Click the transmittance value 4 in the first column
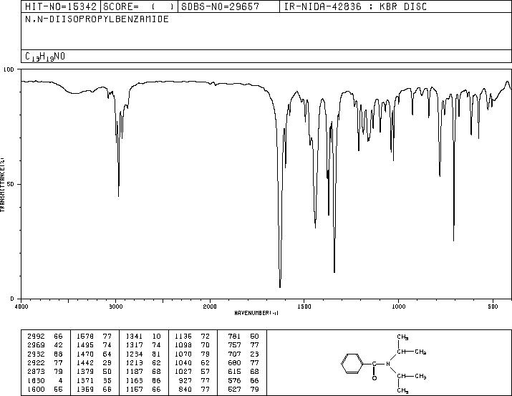The height and width of the screenshot is (396, 512). (x=60, y=380)
